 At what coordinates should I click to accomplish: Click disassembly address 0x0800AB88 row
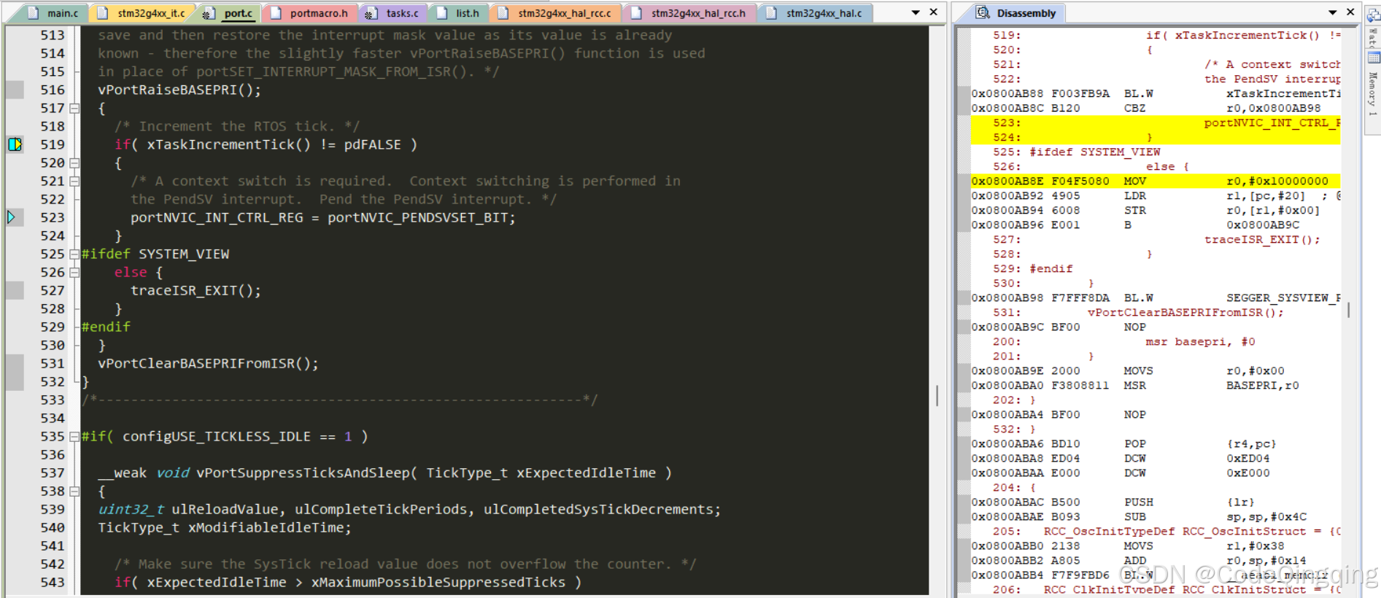click(1156, 93)
